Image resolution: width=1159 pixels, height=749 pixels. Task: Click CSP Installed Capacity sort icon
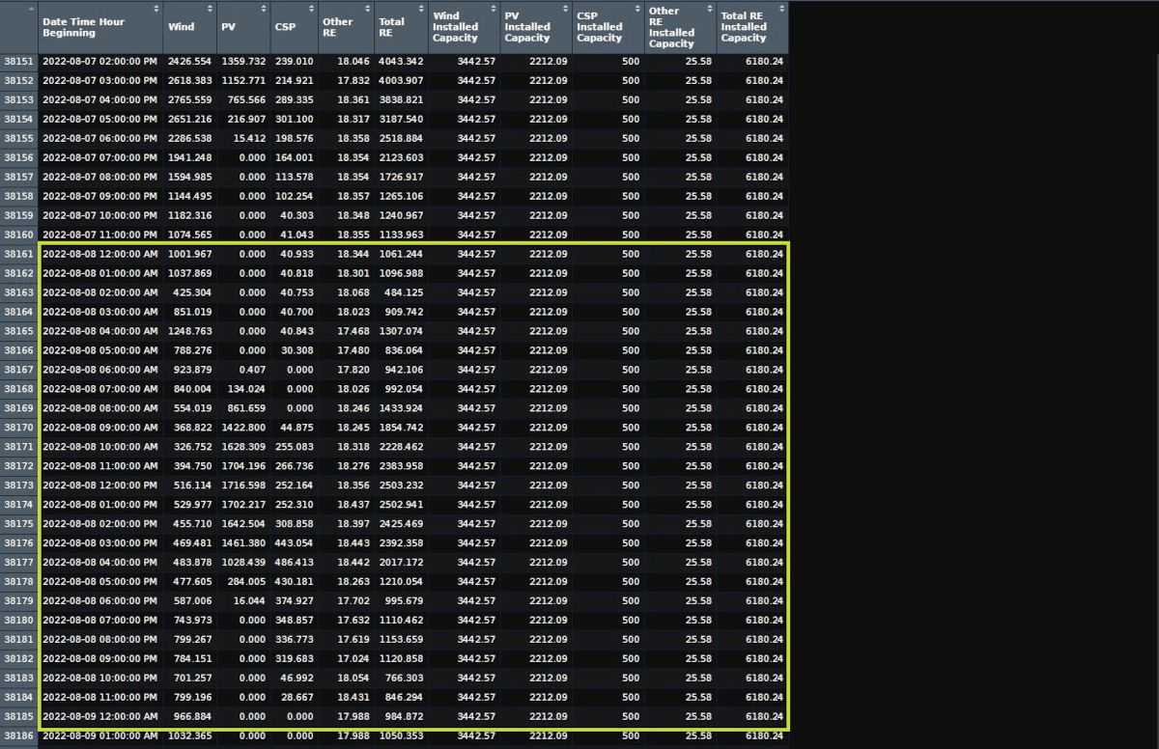[x=638, y=9]
